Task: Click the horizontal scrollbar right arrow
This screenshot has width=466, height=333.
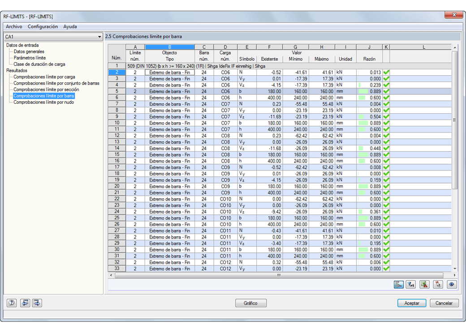Action: 454,275
